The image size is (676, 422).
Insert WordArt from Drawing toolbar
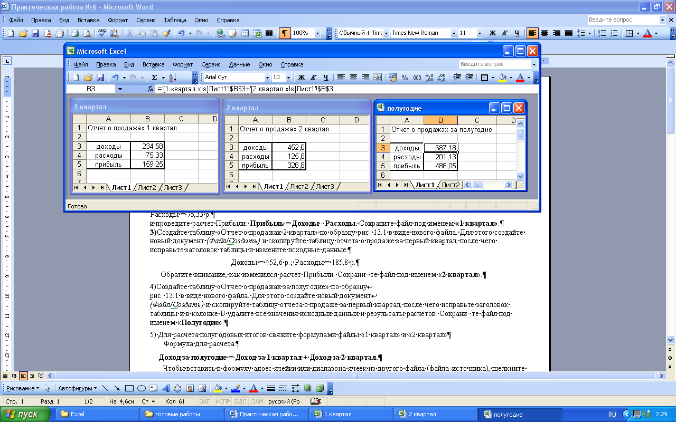tap(165, 388)
